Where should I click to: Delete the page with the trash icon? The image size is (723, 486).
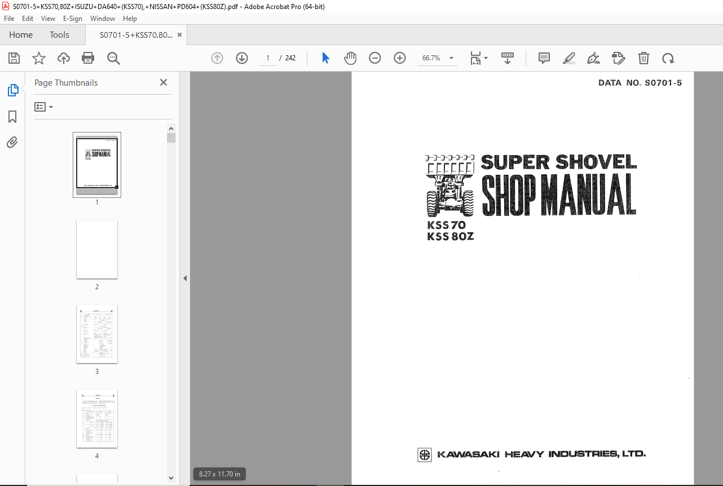coord(643,58)
